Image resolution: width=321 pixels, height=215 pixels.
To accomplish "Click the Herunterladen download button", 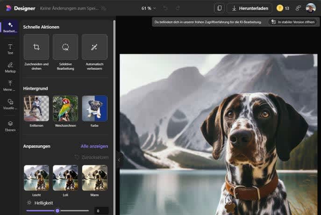I will click(x=249, y=8).
